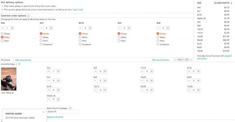
Task: Increase photo 8x8 print count
Action: (105, 81)
